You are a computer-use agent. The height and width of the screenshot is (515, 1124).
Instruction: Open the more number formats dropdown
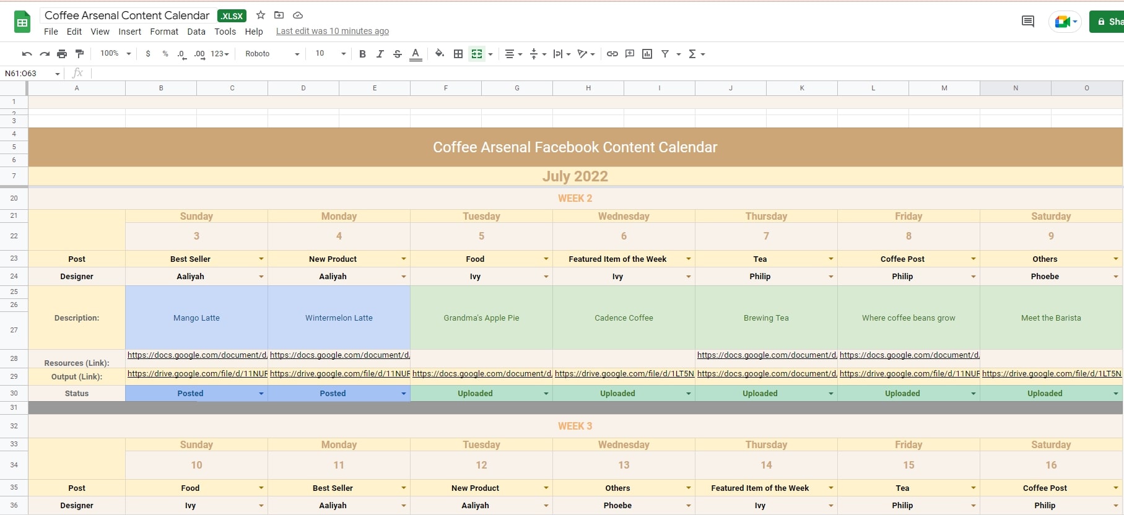pos(220,54)
